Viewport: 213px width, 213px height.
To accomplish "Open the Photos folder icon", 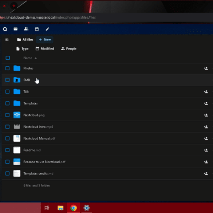I will click(x=17, y=68).
